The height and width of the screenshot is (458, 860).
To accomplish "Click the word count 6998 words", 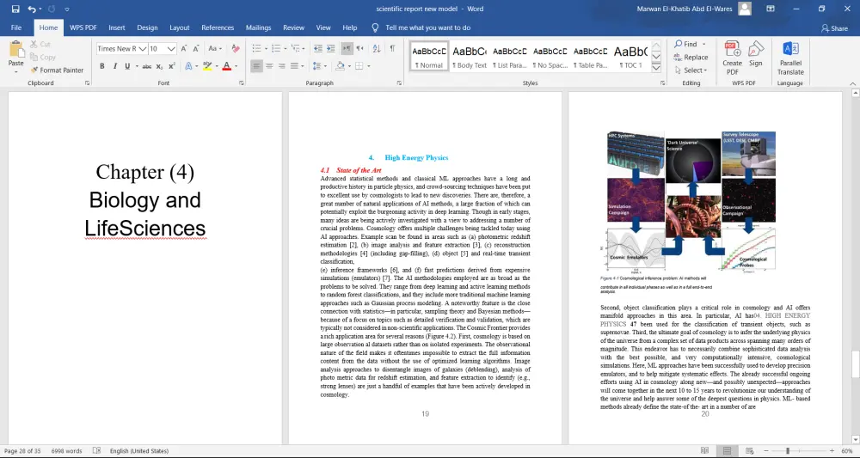I will [x=66, y=451].
